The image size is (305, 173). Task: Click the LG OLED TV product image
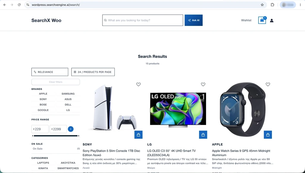coord(178,110)
